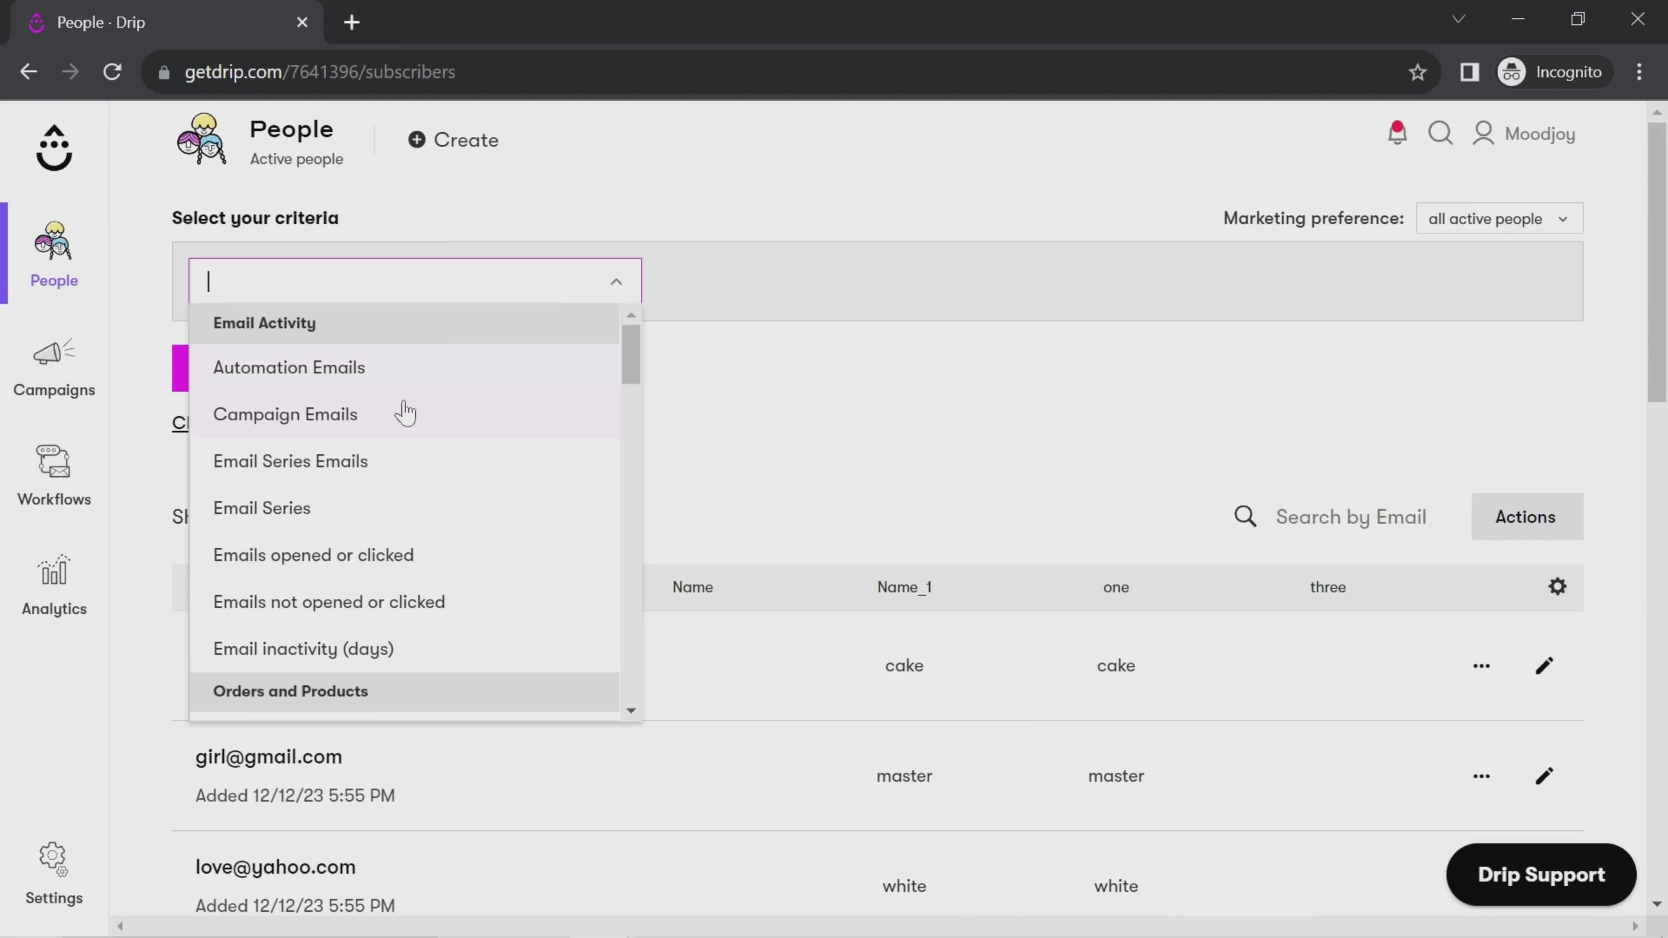Scroll down the criteria dropdown list
Viewport: 1668px width, 938px height.
[x=631, y=710]
